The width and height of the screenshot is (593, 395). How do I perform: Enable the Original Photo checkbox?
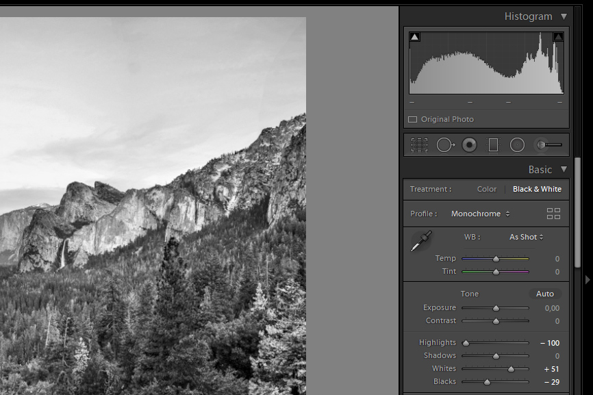(412, 118)
